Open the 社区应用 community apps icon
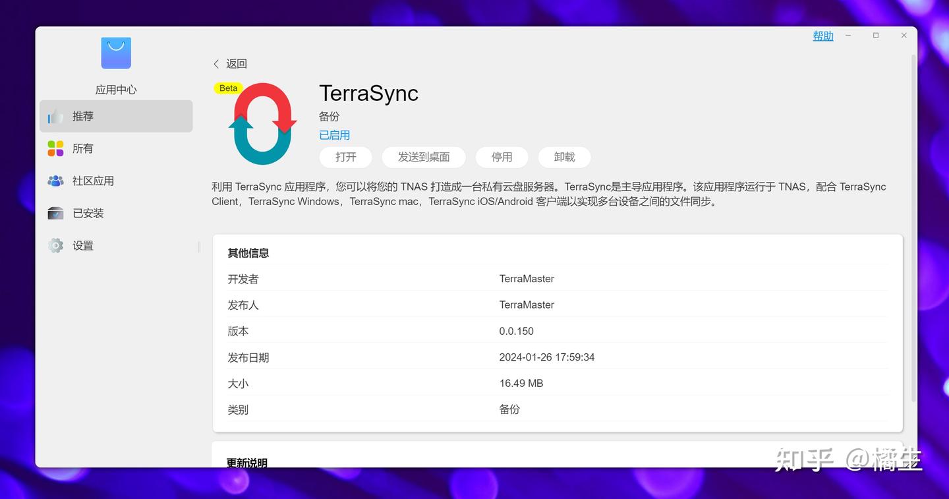 (55, 181)
